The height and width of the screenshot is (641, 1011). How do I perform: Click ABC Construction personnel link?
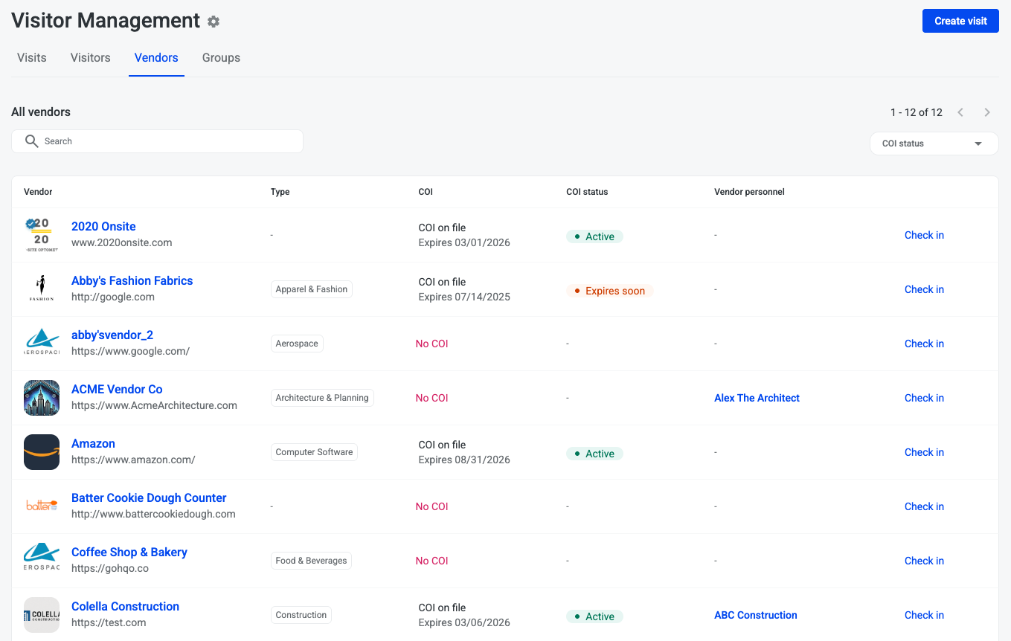(755, 615)
